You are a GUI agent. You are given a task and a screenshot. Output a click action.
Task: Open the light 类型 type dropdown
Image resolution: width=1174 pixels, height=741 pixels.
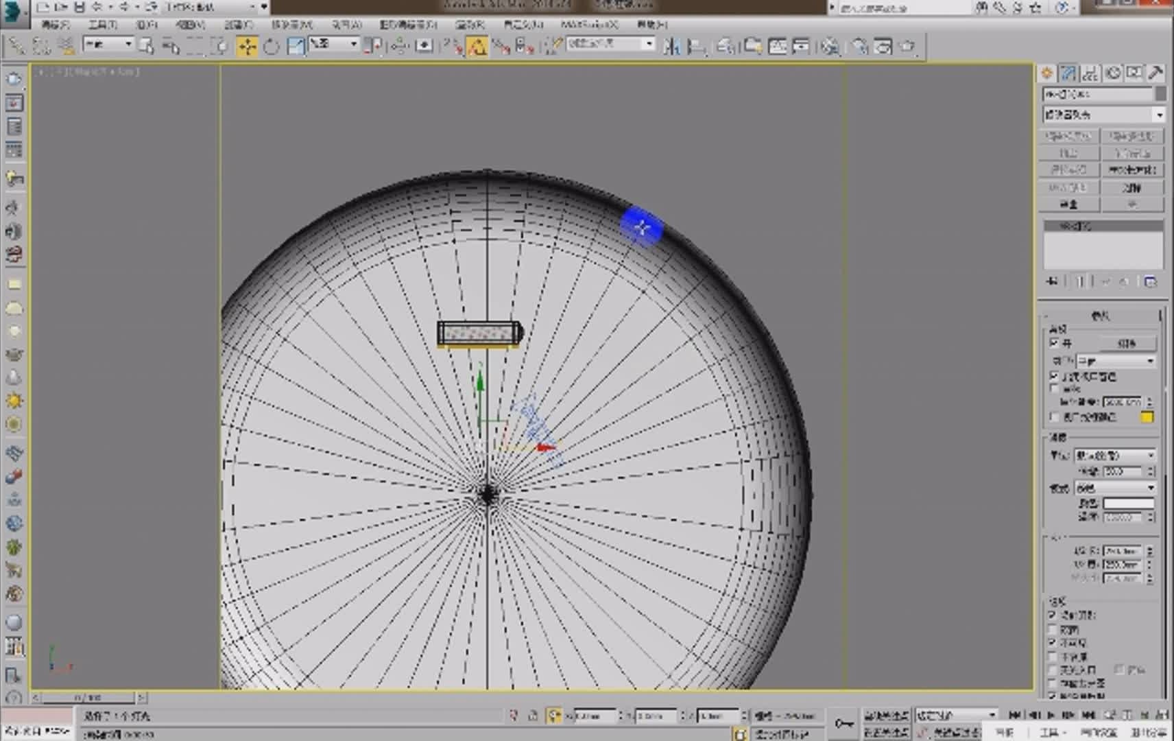click(x=1116, y=360)
